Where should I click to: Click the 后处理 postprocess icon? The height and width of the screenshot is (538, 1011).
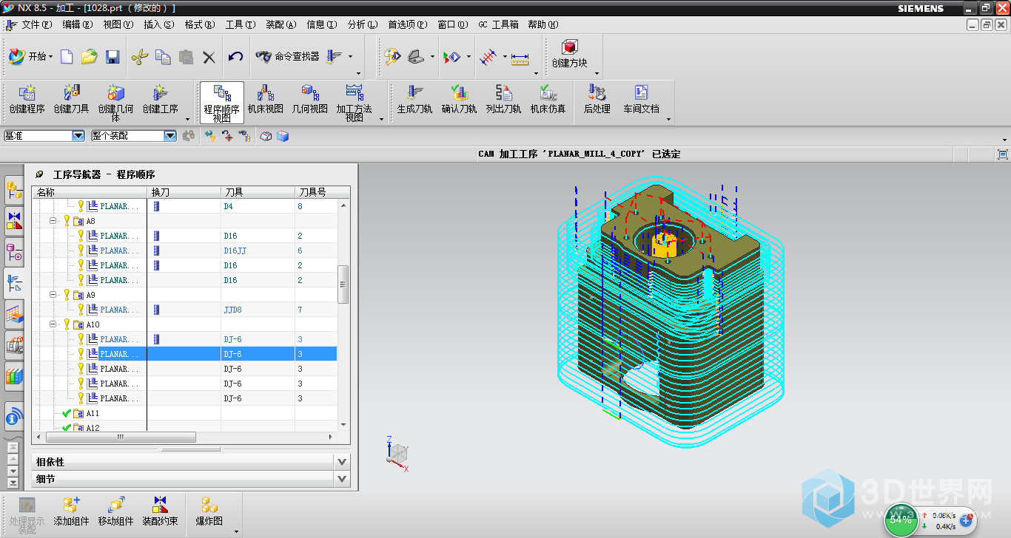click(597, 101)
